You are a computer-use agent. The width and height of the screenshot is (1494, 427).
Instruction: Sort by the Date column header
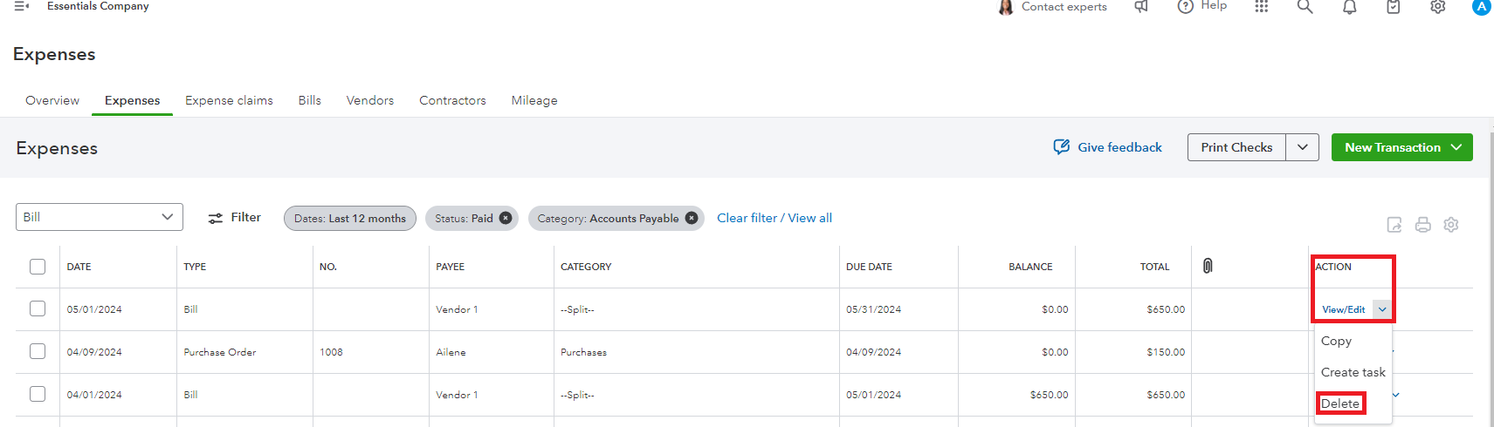(79, 267)
